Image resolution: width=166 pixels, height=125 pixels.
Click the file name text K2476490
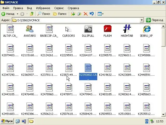tap(30, 94)
